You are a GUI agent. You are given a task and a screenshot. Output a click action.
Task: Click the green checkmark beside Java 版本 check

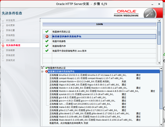click(47, 51)
